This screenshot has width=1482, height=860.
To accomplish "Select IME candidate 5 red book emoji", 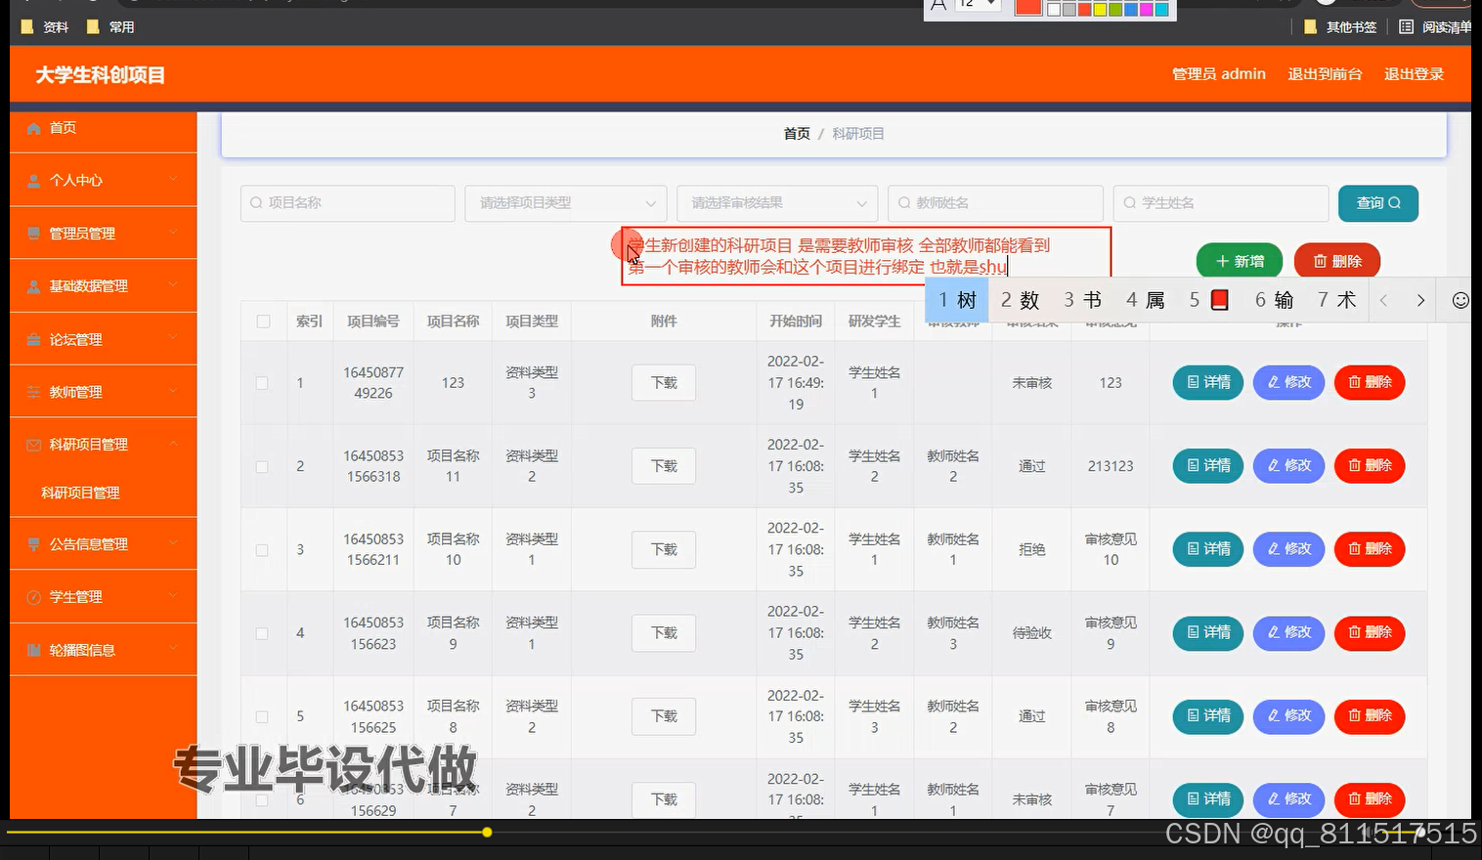I will pyautogui.click(x=1209, y=300).
